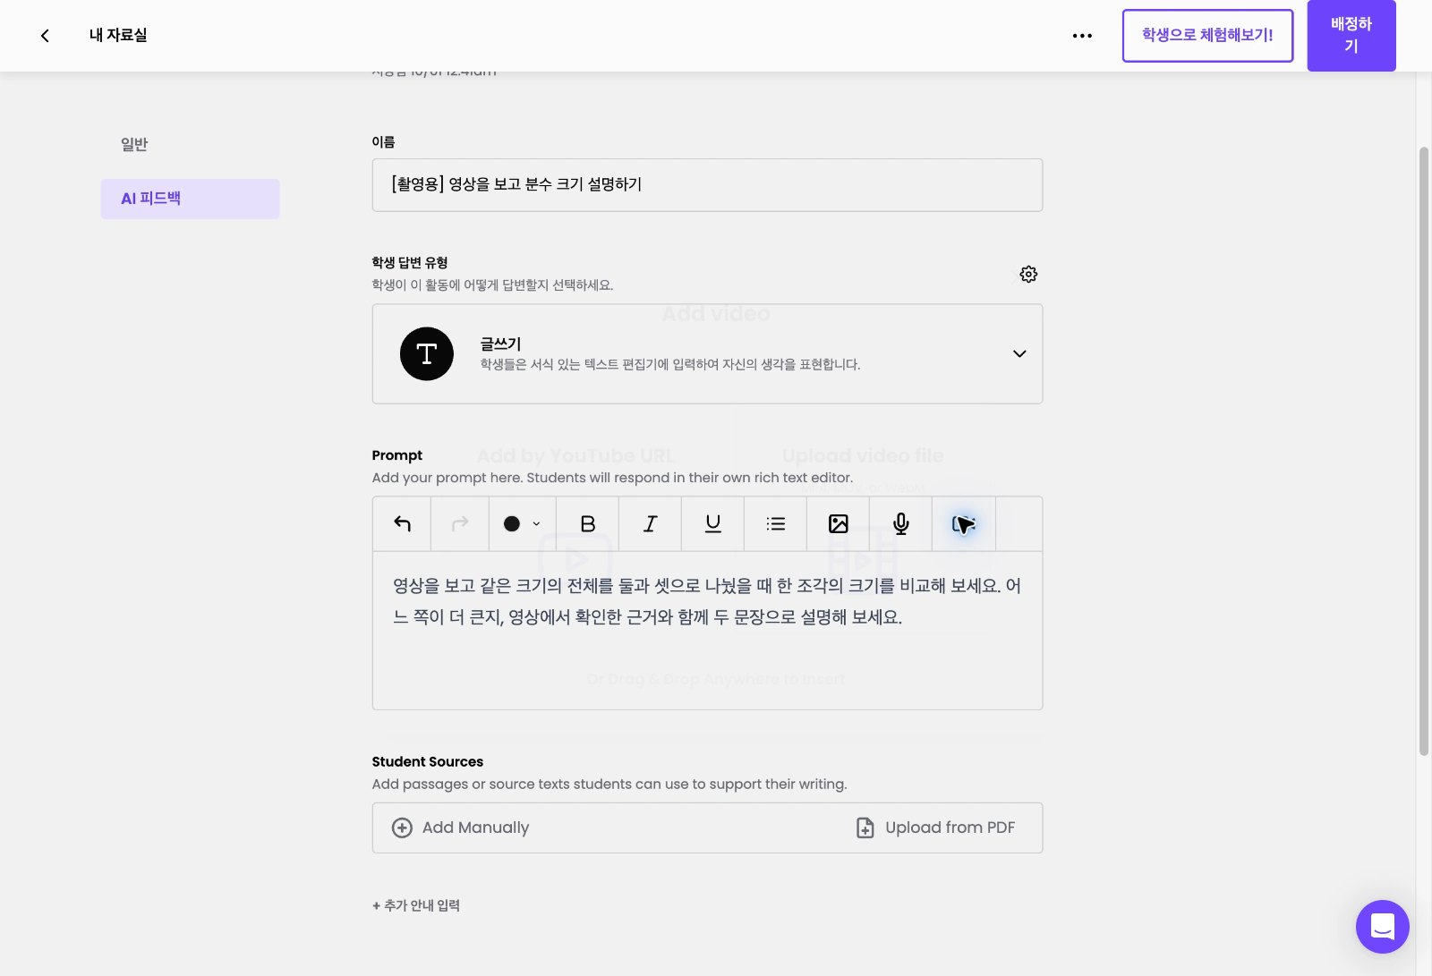Open the three-dot more options menu

(x=1082, y=36)
